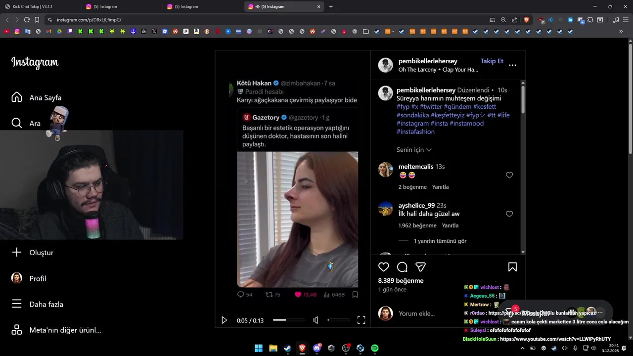Open Amazon bookmark in bookmarks bar
633x356 pixels.
coord(196,31)
